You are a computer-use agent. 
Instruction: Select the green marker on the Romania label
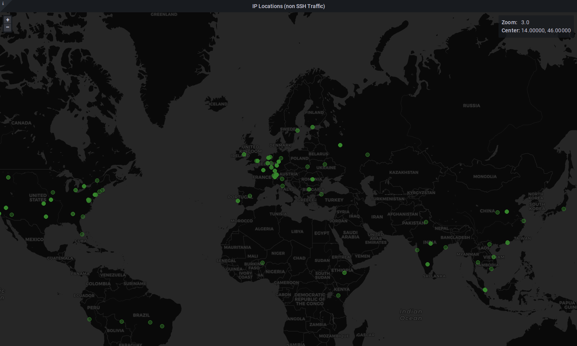point(312,179)
